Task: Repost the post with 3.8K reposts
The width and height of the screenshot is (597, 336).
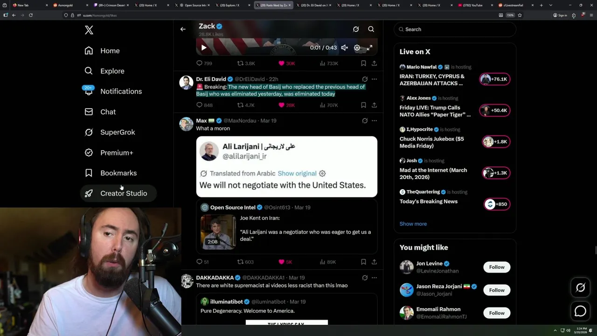Action: 246,63
